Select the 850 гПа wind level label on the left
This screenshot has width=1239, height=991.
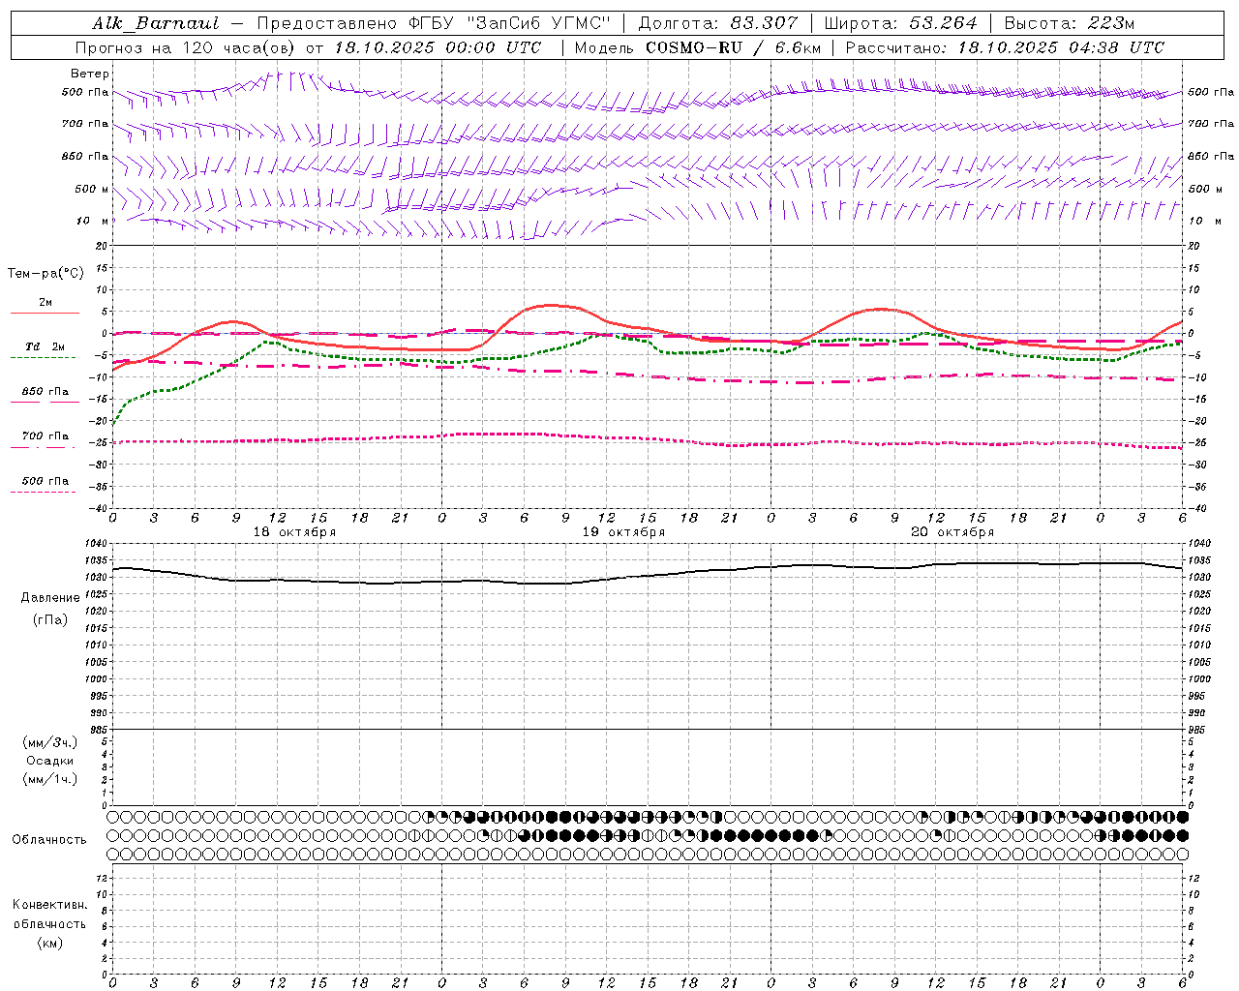(x=85, y=156)
